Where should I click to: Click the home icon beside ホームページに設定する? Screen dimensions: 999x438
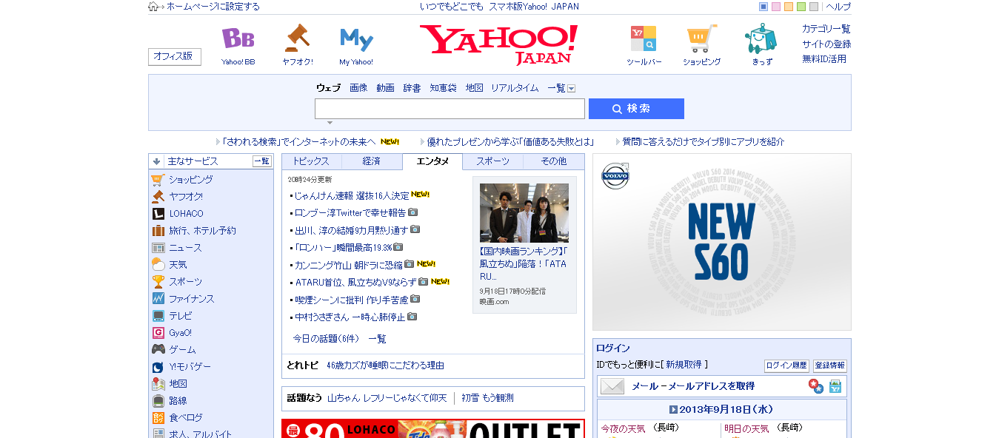pyautogui.click(x=153, y=7)
